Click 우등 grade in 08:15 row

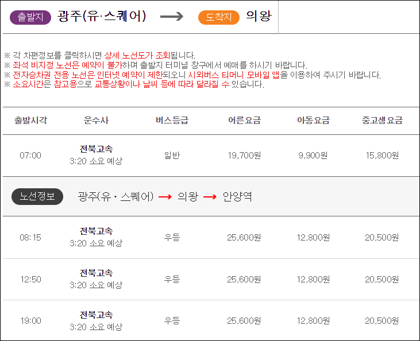point(172,237)
